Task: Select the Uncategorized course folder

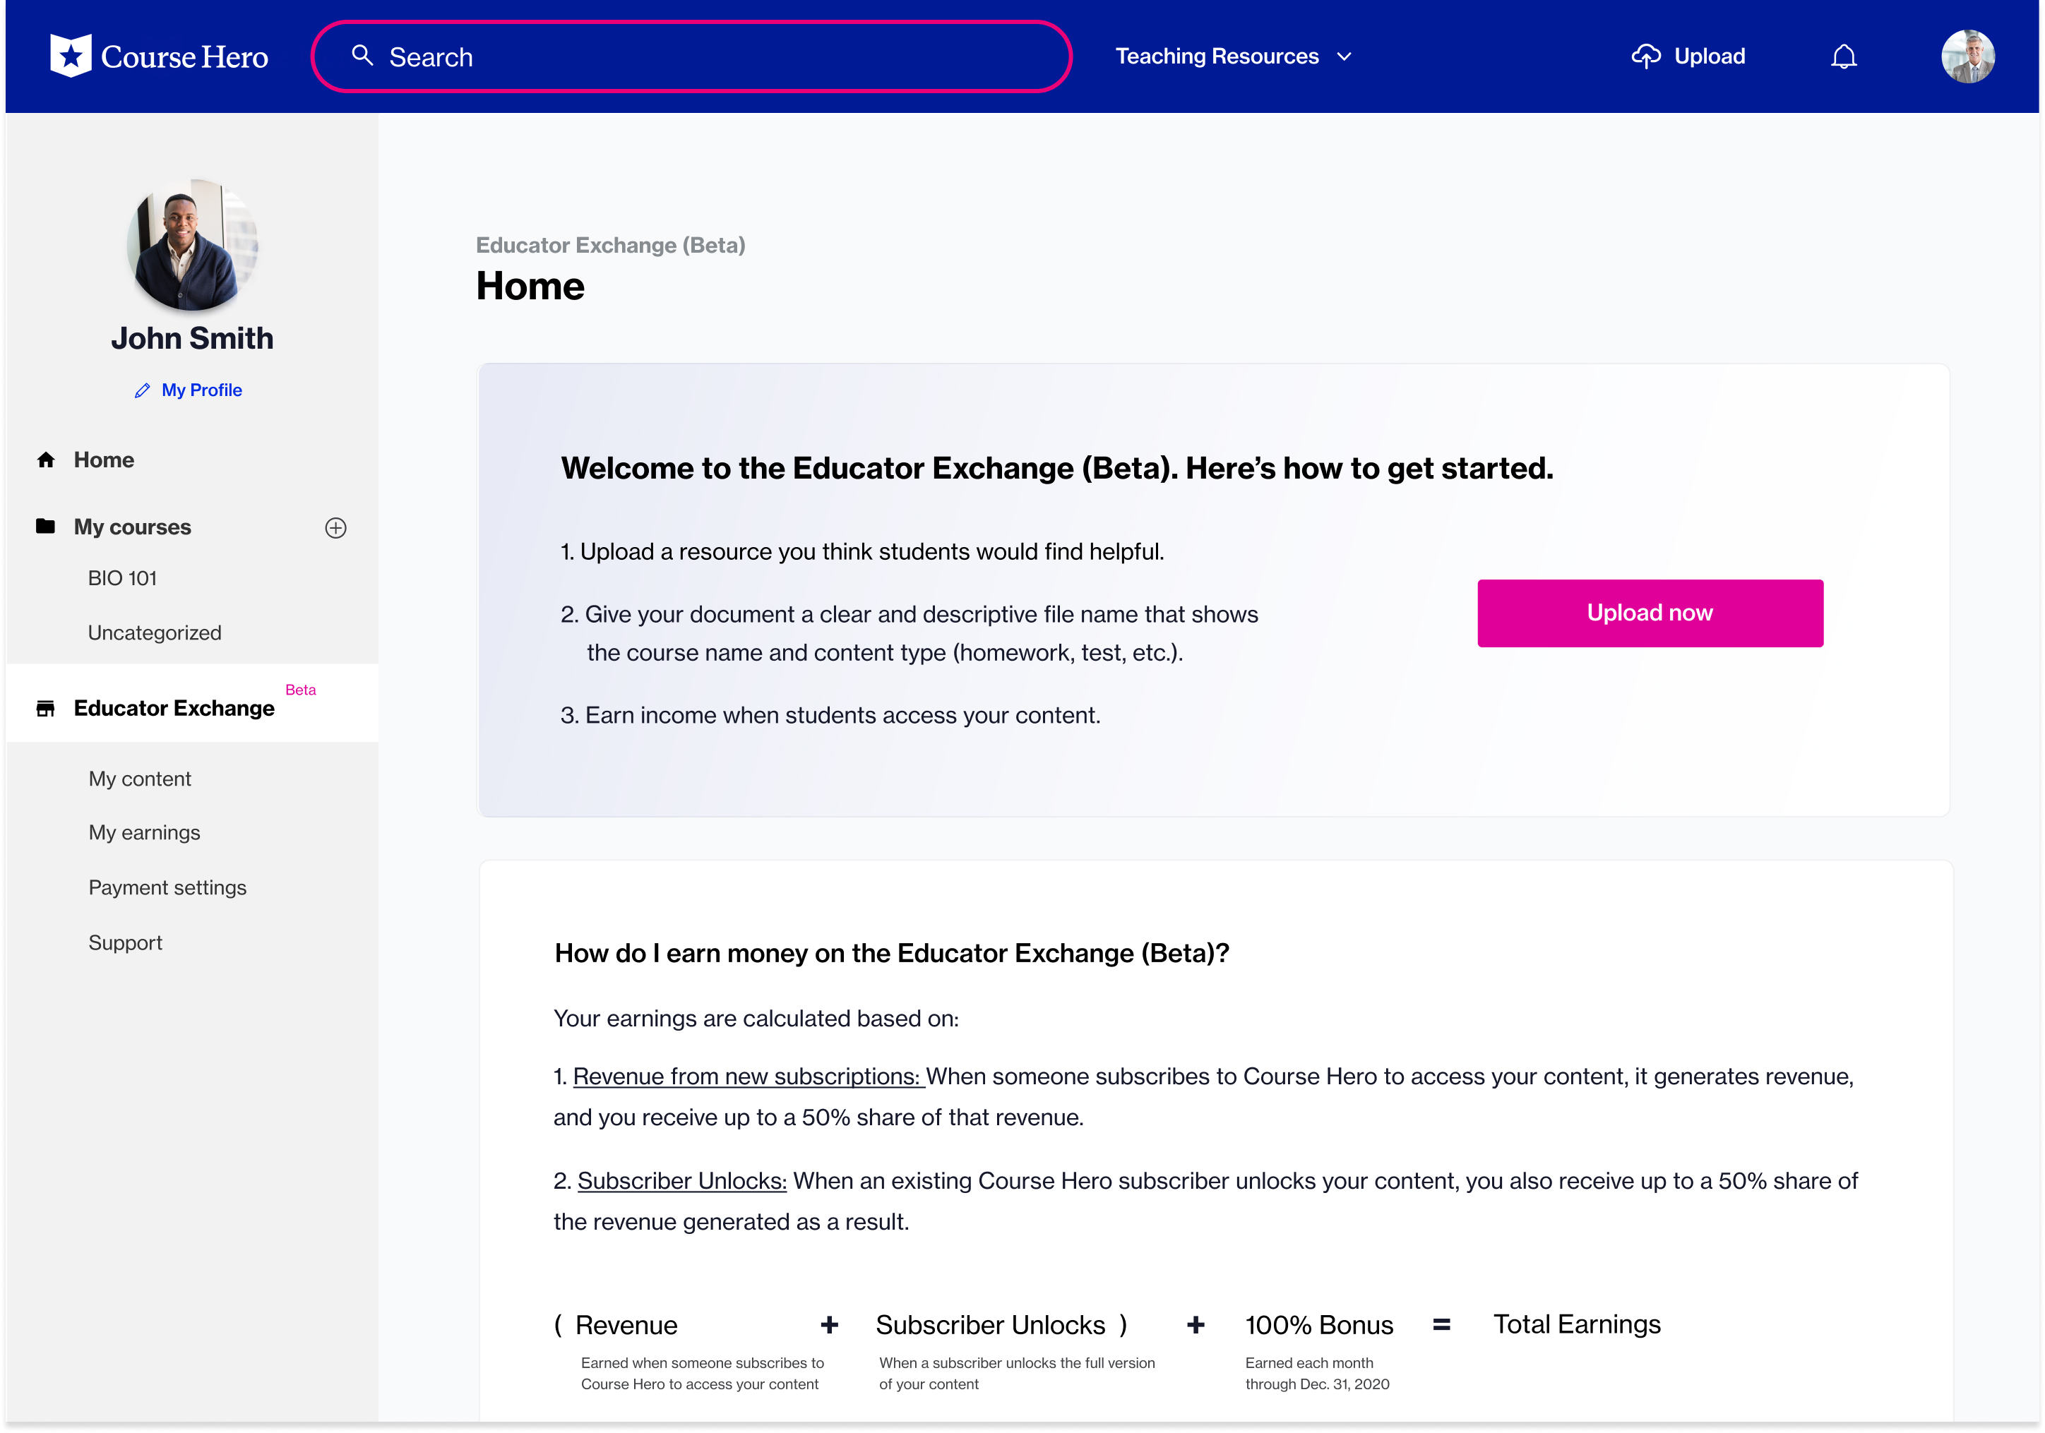Action: tap(154, 633)
